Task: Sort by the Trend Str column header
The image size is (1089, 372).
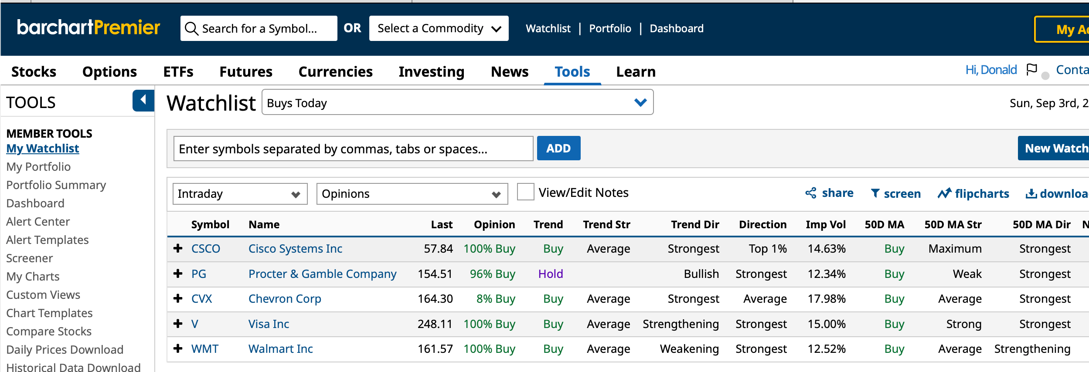Action: coord(606,224)
